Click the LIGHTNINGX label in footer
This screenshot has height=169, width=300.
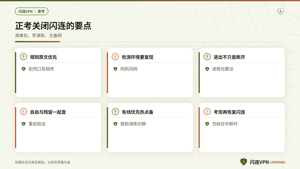[277, 162]
